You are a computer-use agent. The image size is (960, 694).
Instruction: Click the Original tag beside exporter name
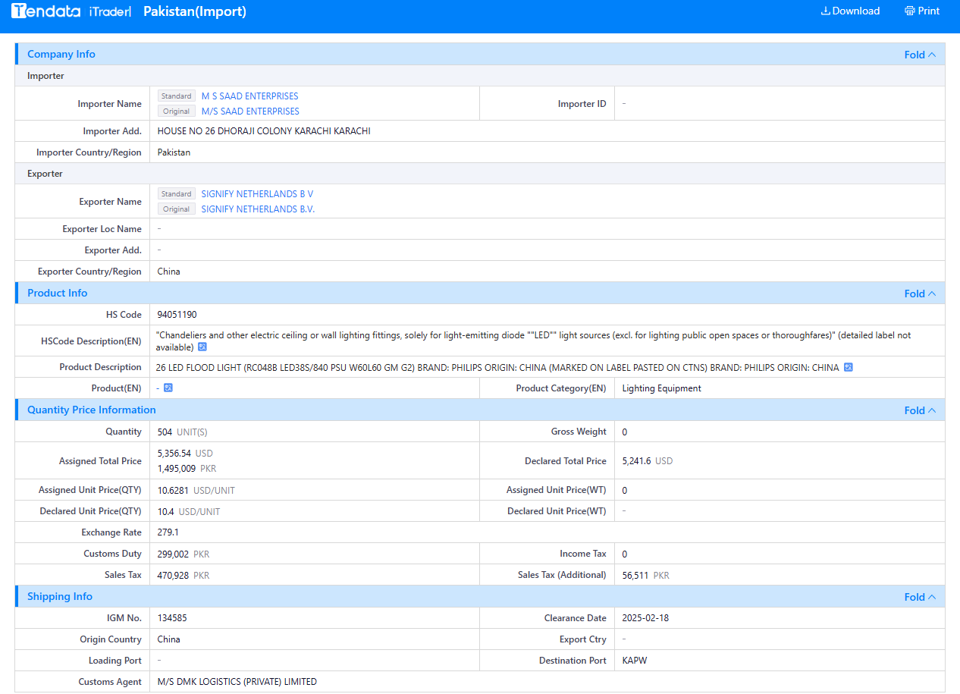point(177,209)
